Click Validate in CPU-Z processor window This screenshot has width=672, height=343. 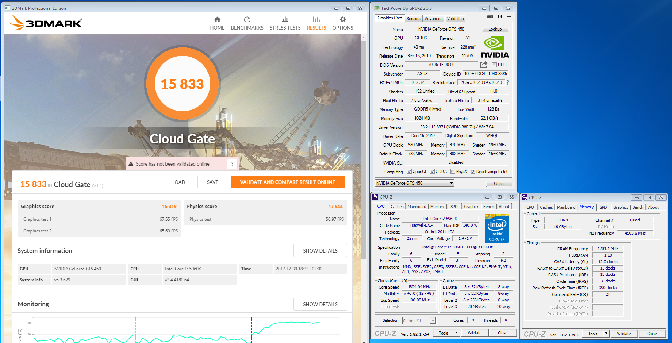click(475, 333)
